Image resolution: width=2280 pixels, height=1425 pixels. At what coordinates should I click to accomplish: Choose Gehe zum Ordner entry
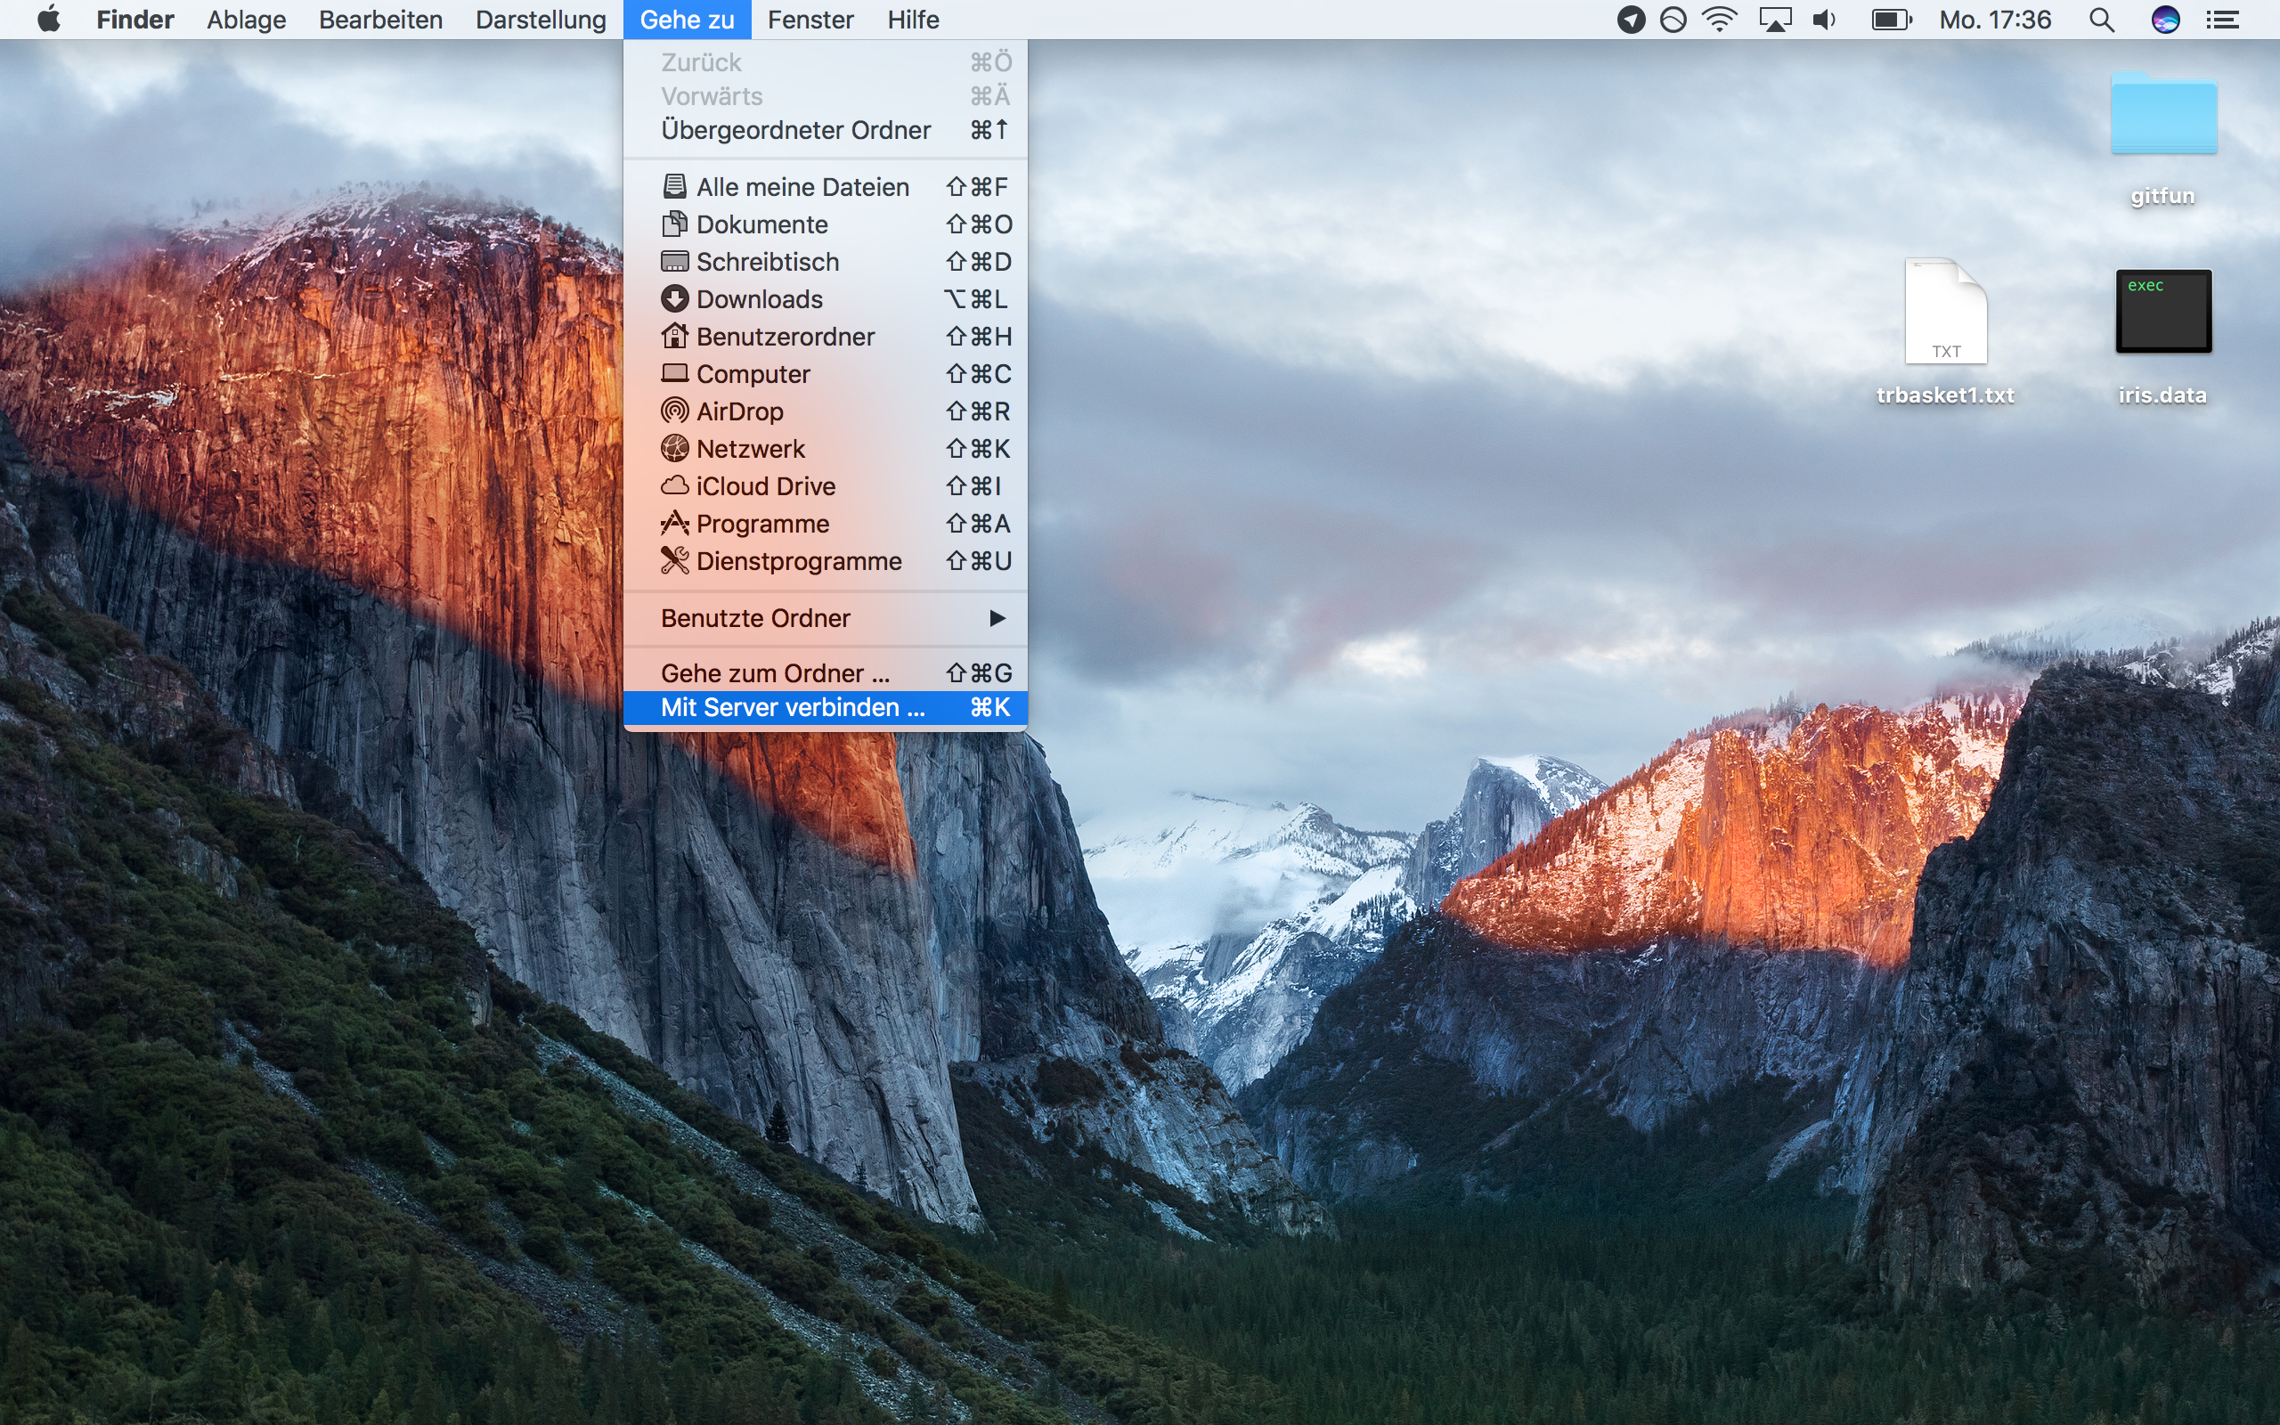click(825, 673)
